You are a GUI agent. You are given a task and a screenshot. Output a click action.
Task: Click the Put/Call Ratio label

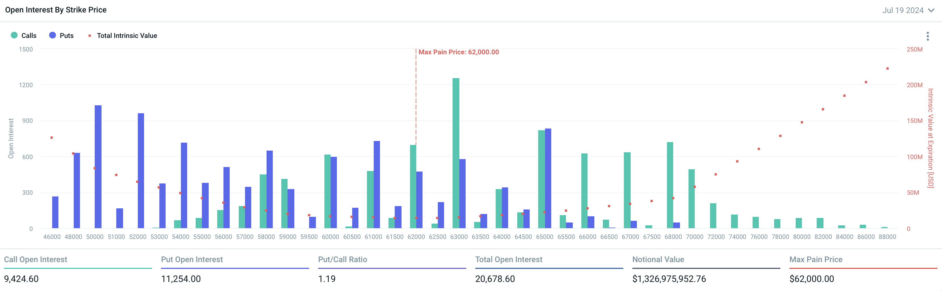(x=342, y=259)
